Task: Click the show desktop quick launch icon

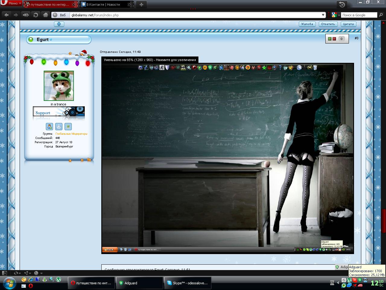Action: pos(24,286)
